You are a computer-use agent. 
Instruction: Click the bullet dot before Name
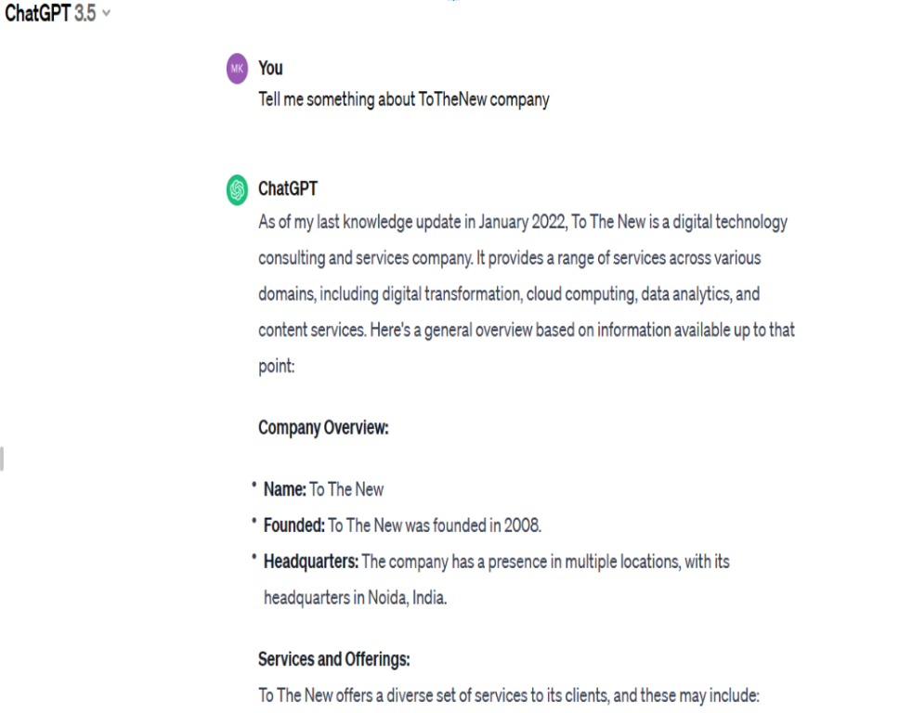point(254,486)
